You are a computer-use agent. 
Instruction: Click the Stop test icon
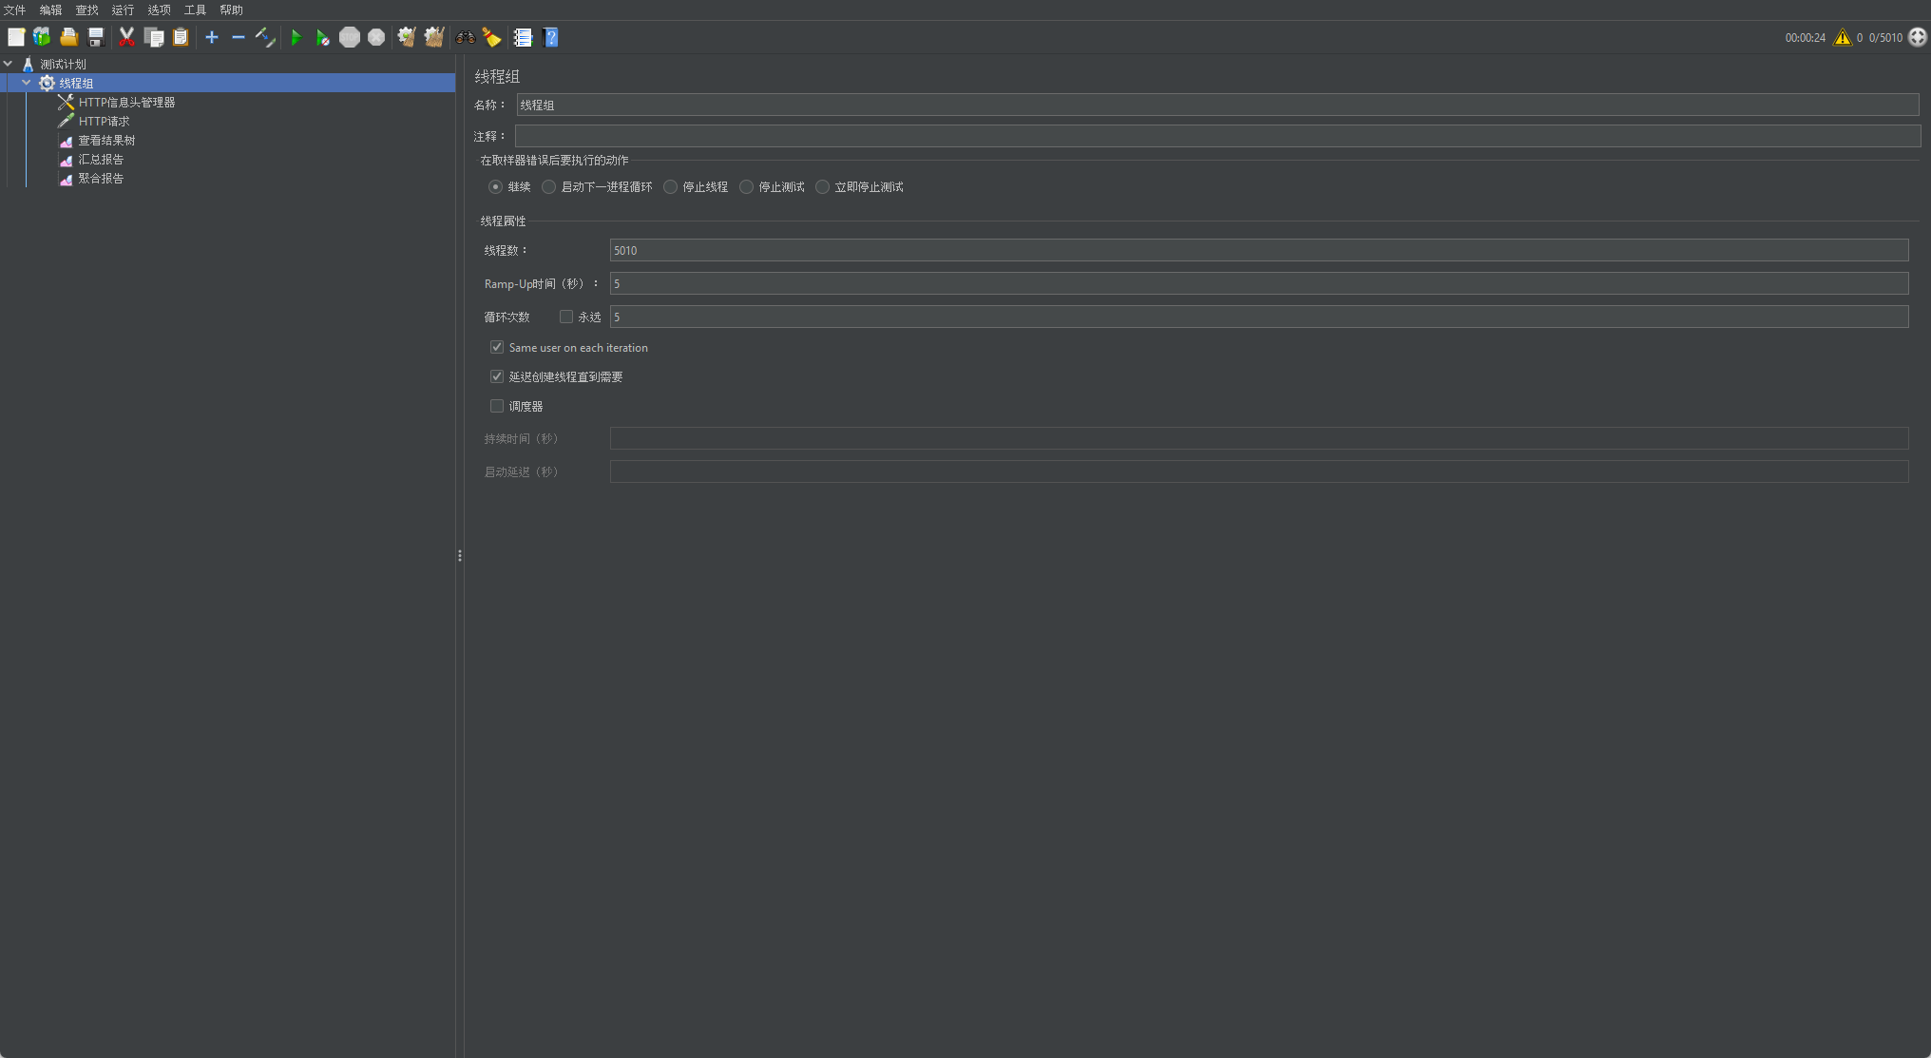pos(350,37)
